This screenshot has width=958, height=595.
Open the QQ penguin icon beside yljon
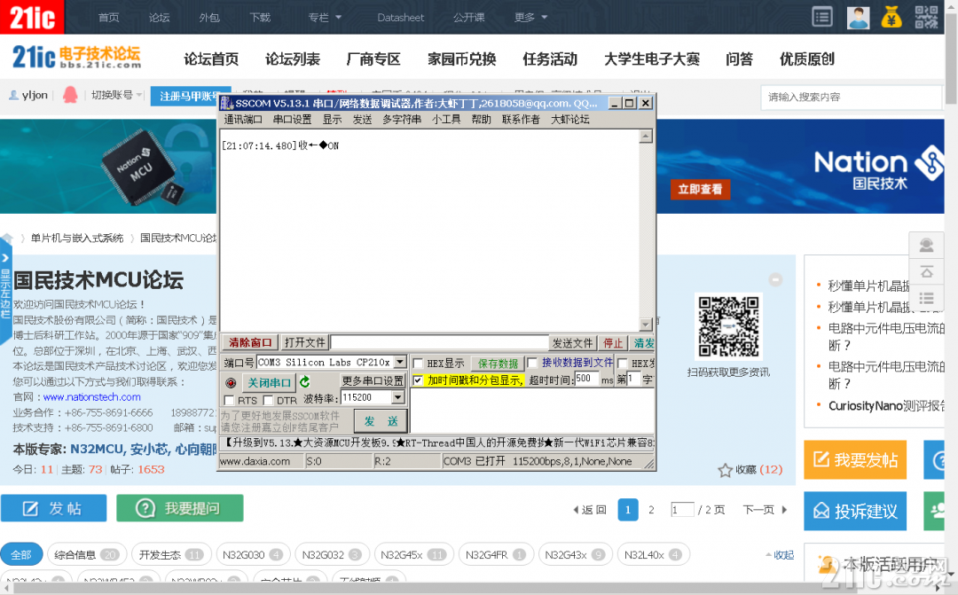[70, 95]
